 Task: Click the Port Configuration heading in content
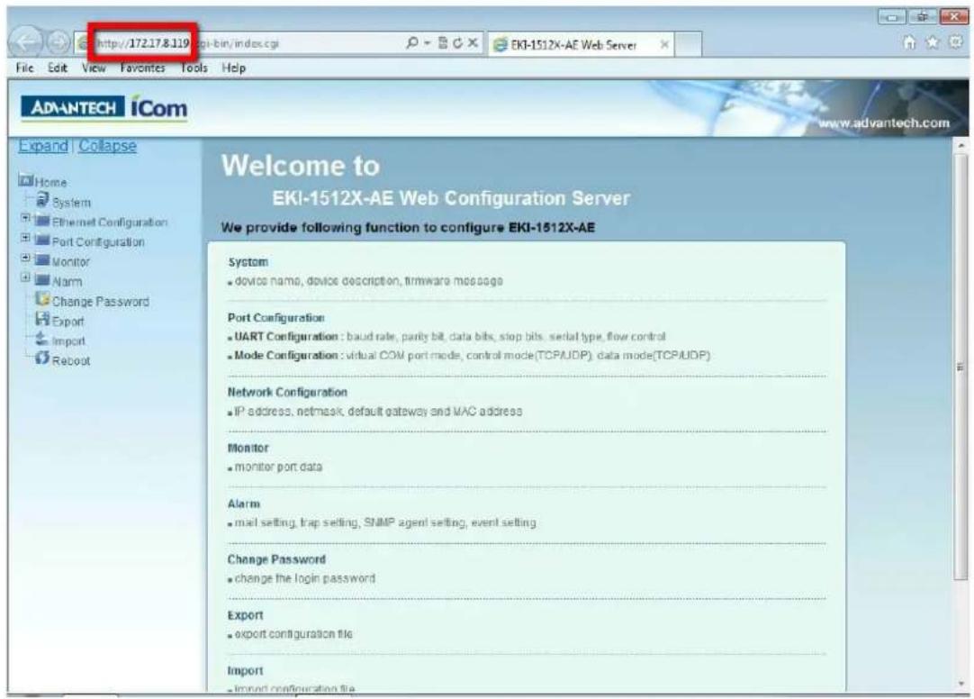coord(275,317)
